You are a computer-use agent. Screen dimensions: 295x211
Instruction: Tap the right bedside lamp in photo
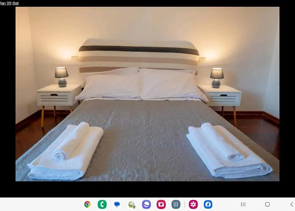pyautogui.click(x=217, y=77)
